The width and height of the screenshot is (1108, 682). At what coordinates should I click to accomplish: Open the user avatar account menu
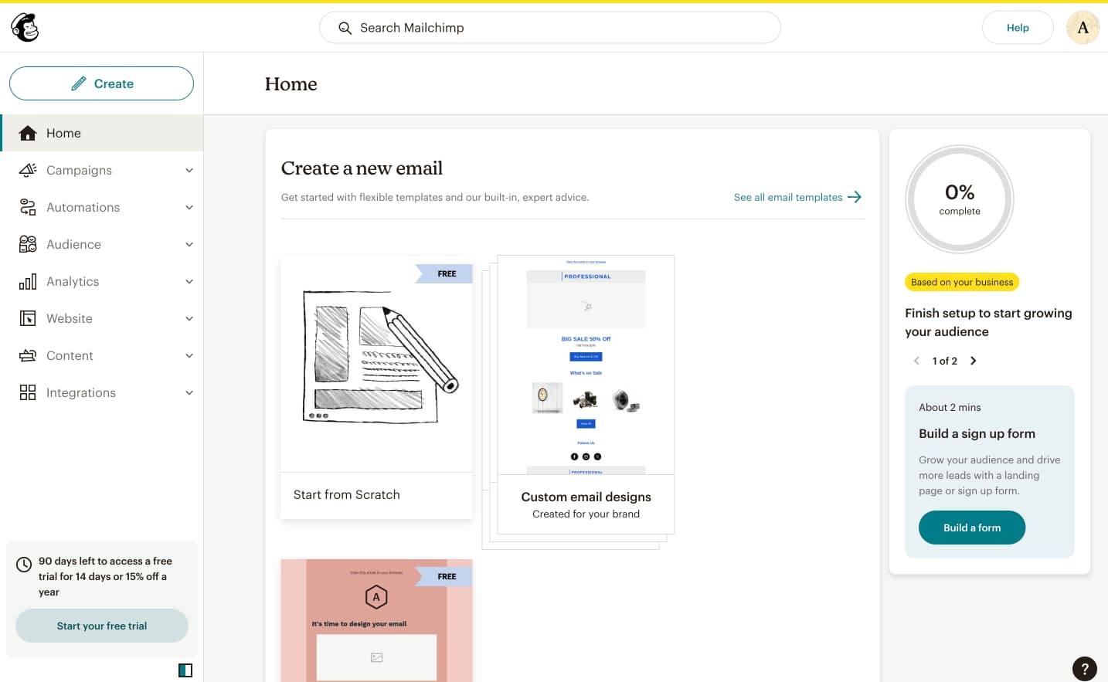(x=1083, y=28)
